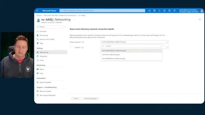Click the Properties icon in sidebar

coord(38,56)
